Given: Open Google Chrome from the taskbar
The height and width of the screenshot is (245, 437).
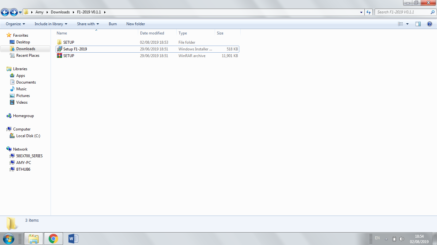Looking at the screenshot, I should click(53, 239).
